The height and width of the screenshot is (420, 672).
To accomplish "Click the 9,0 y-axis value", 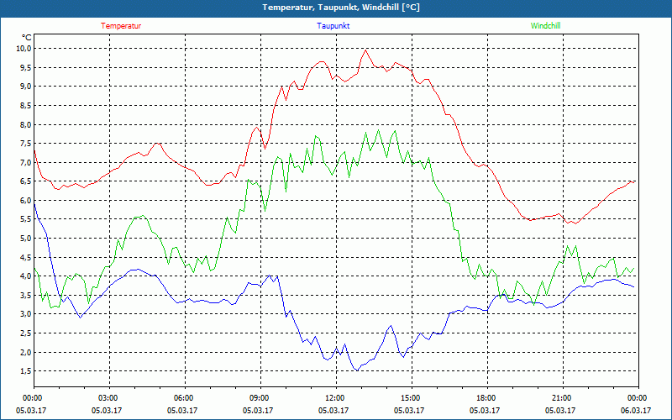I will 26,87.
